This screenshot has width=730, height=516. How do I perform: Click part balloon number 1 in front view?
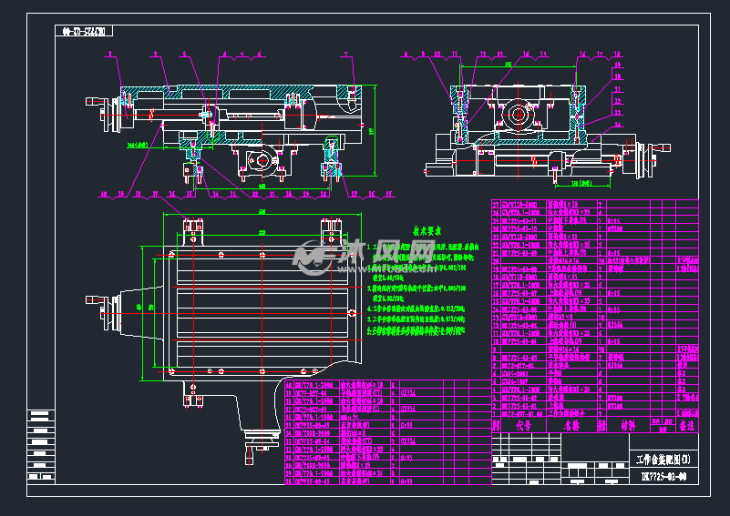[110, 56]
